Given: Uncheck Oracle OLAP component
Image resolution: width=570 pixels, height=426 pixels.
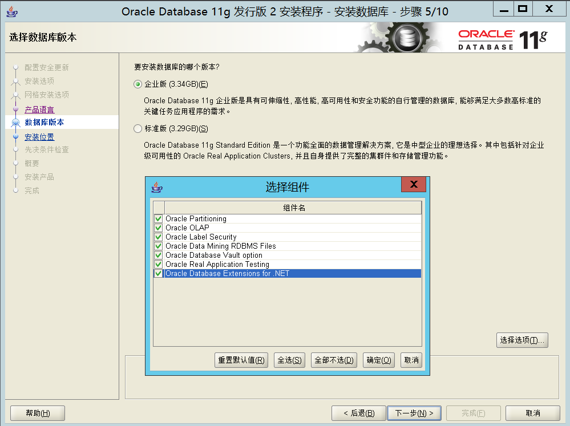Looking at the screenshot, I should (158, 228).
